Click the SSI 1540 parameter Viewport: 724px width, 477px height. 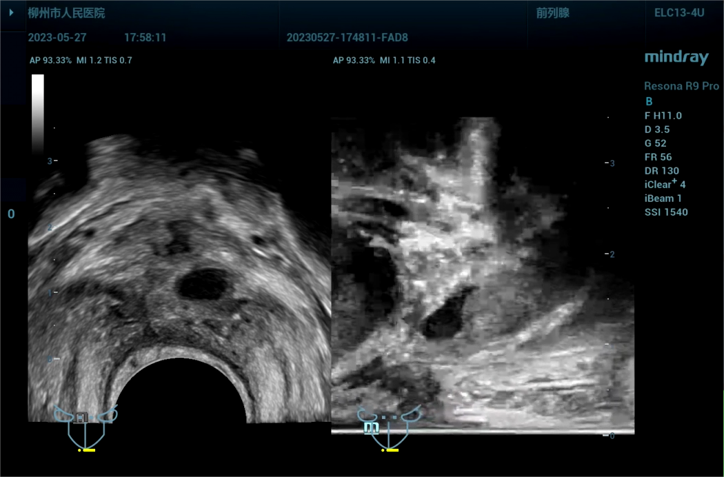(665, 212)
